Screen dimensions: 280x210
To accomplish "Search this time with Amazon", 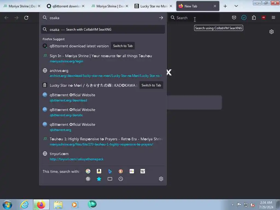I will coord(99,171).
